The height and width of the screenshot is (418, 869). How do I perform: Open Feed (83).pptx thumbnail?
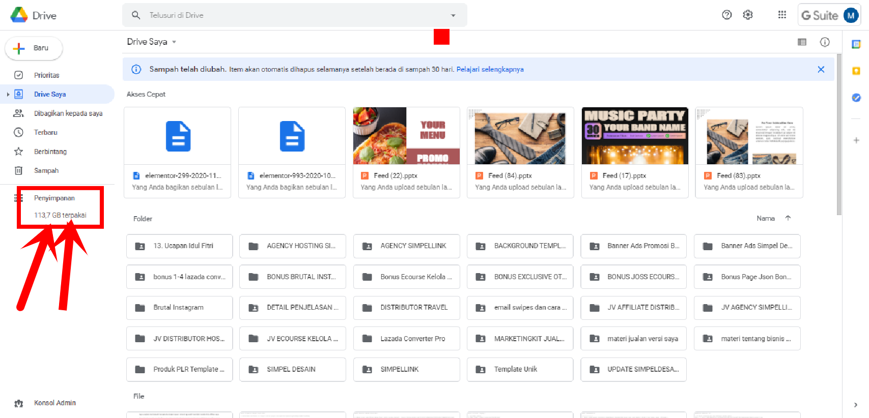coord(749,136)
